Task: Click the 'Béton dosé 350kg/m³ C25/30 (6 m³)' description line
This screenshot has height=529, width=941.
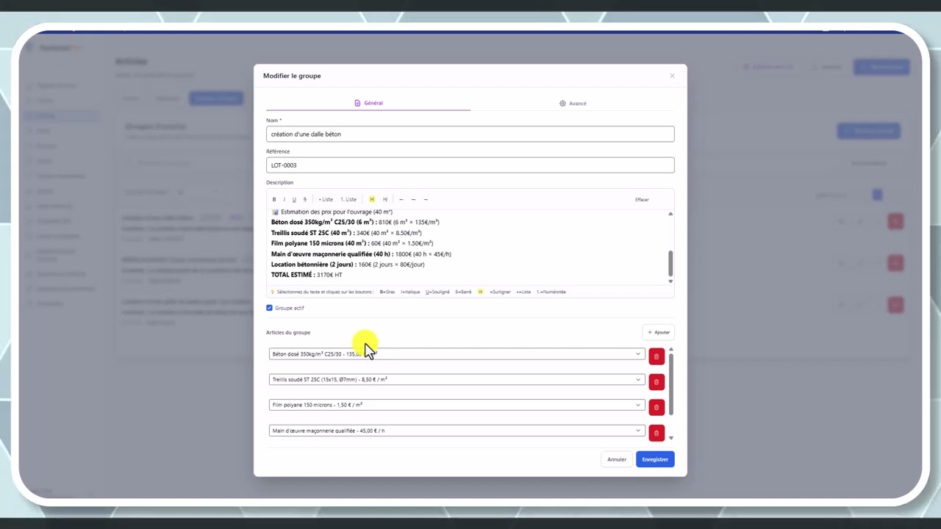Action: click(x=355, y=222)
